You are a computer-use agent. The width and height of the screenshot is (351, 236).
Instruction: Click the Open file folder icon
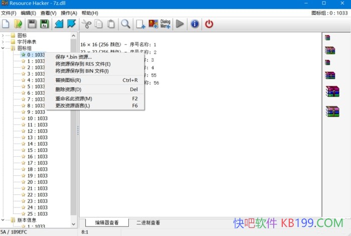tap(18, 24)
